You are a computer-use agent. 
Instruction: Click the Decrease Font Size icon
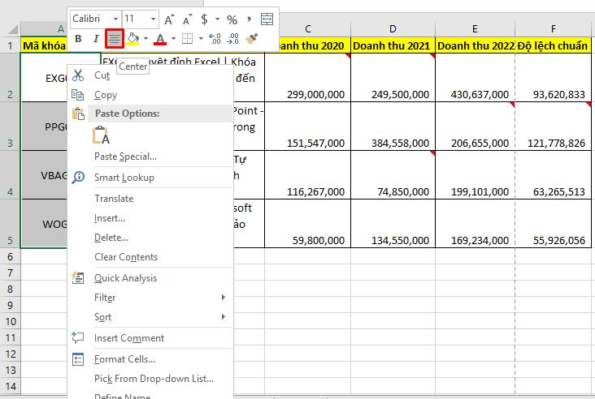186,19
